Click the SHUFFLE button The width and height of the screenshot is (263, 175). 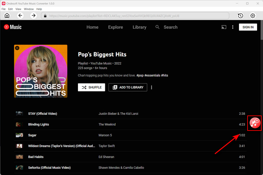point(91,87)
